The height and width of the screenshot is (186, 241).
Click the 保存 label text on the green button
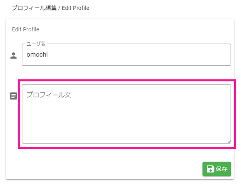click(x=221, y=169)
